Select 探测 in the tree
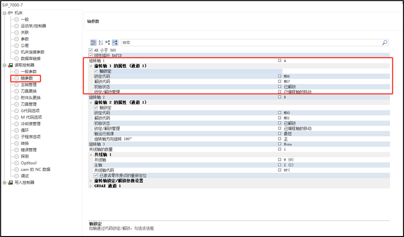 tap(25, 156)
